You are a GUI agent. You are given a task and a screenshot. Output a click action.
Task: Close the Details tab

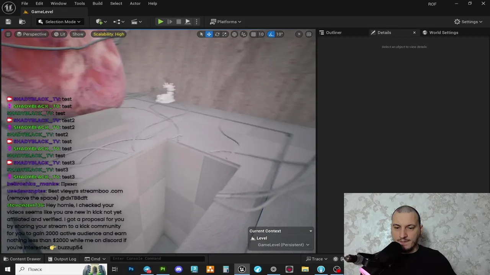[x=414, y=32]
